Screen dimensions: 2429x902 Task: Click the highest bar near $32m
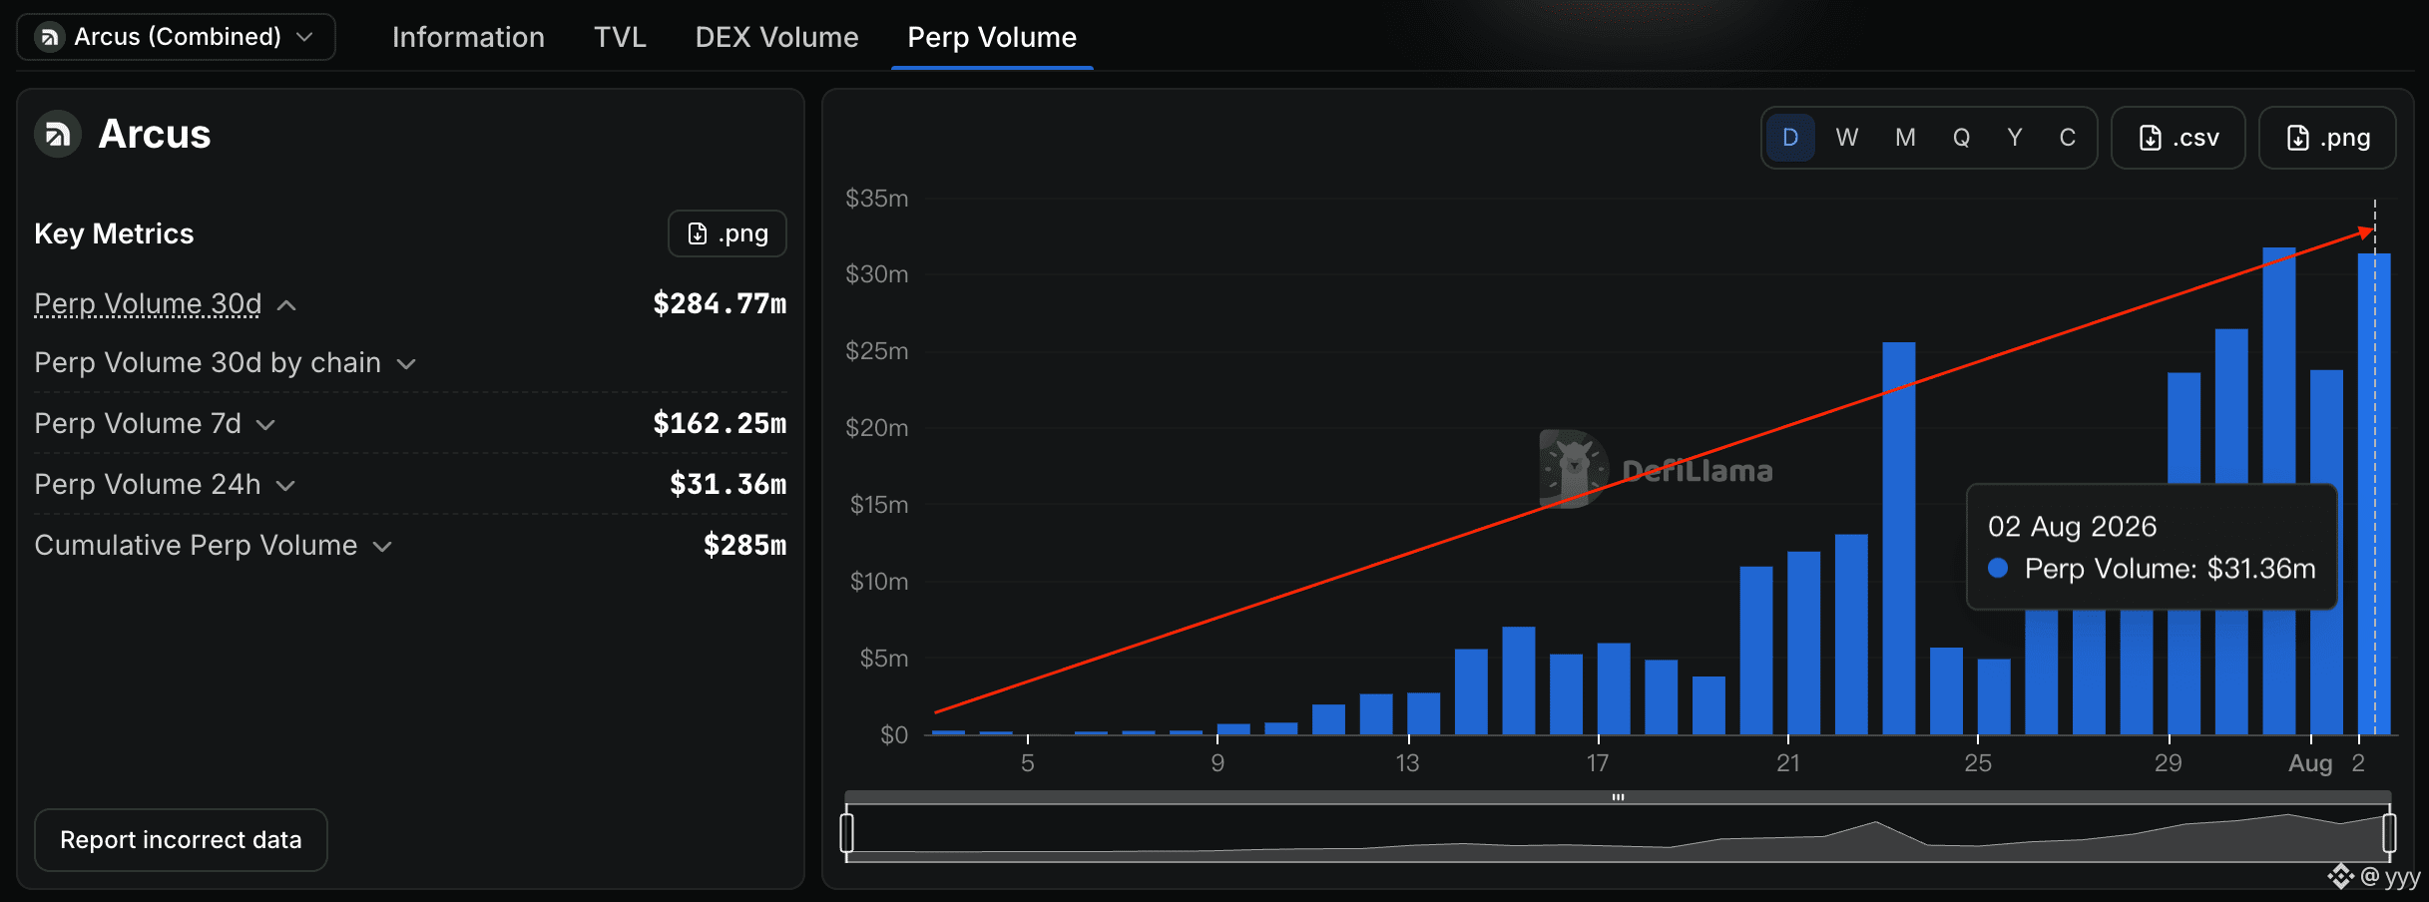(2279, 491)
